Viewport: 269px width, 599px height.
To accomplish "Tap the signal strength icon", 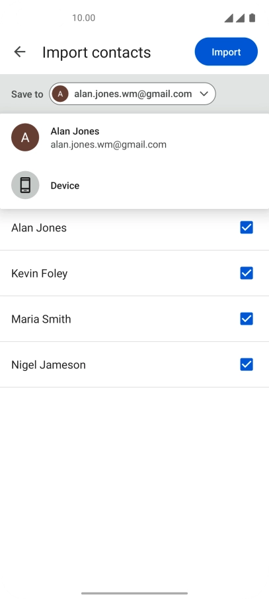I will [234, 18].
